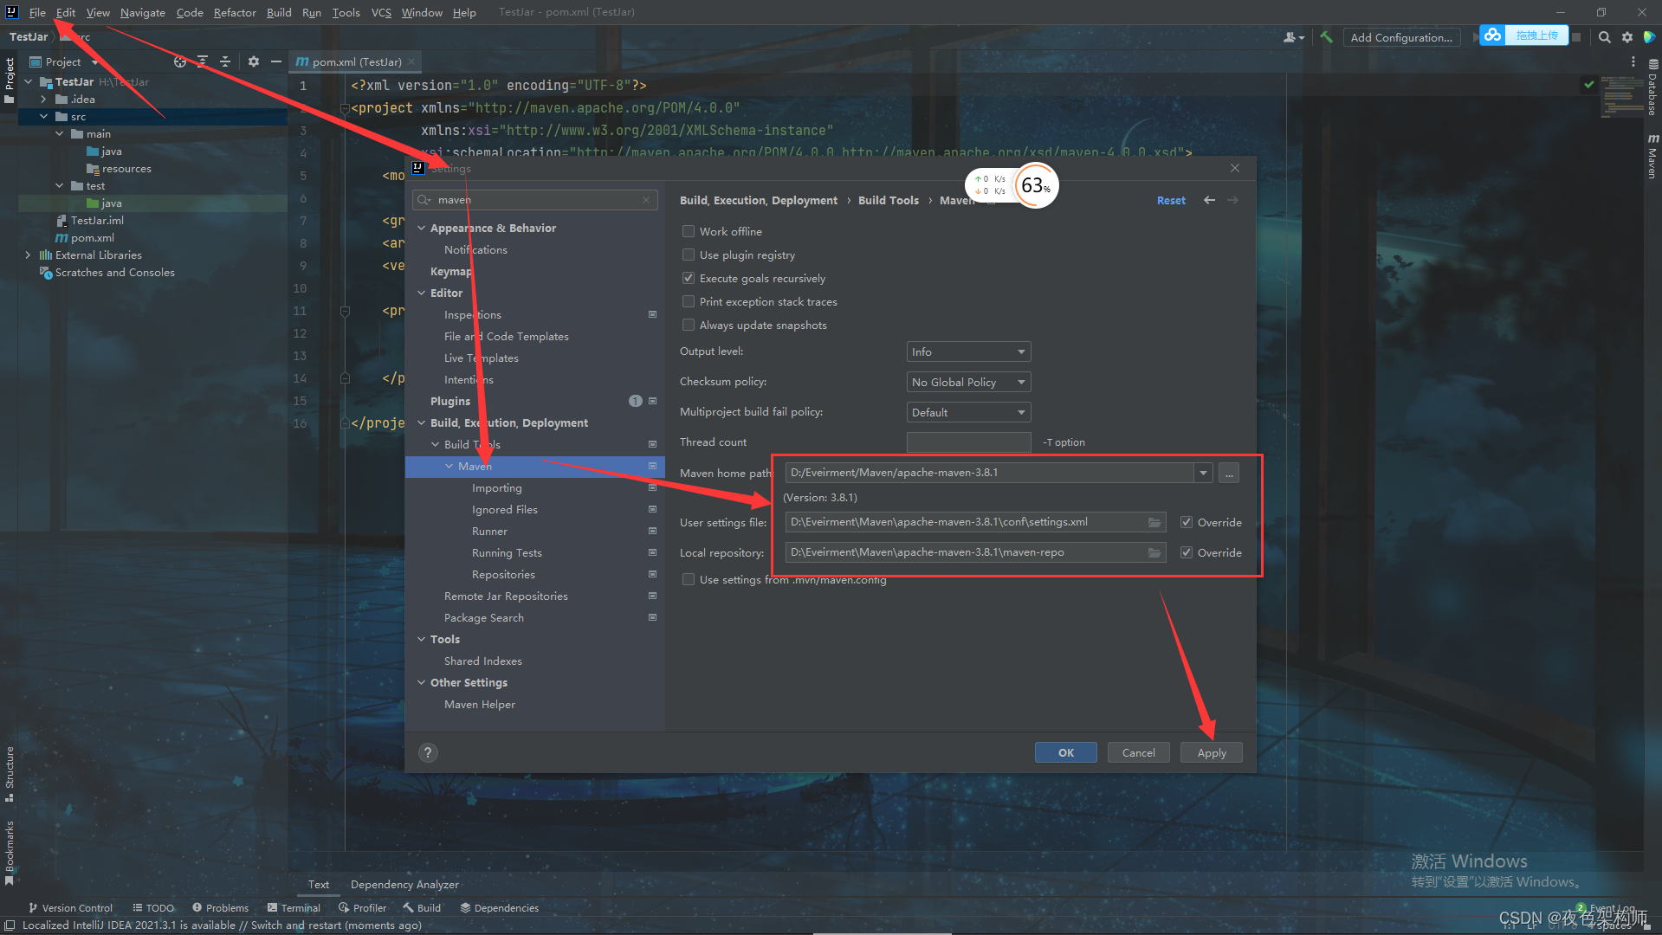Open the File menu

(37, 12)
